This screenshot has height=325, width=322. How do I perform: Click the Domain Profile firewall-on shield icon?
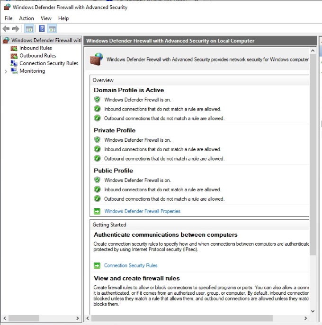(x=97, y=100)
